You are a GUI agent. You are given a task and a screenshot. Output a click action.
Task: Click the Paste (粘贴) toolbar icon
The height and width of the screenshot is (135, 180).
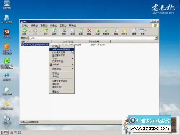(81, 31)
